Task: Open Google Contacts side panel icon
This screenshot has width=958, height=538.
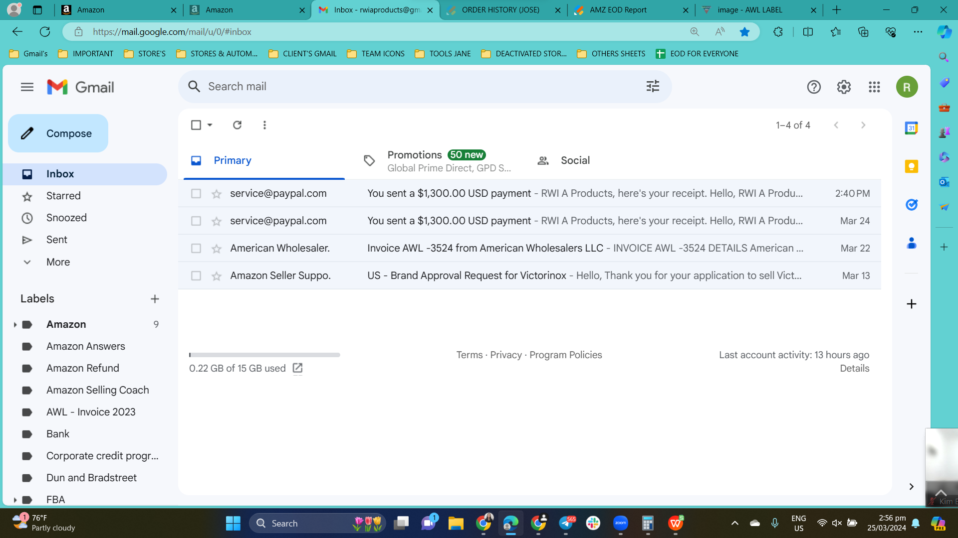Action: click(x=912, y=243)
